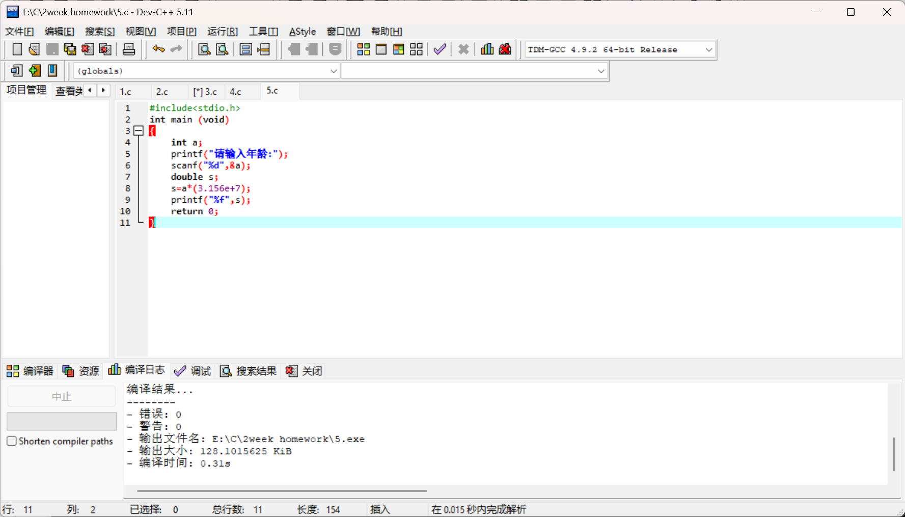Open the 文件[F] menu
Image resolution: width=905 pixels, height=517 pixels.
point(19,32)
